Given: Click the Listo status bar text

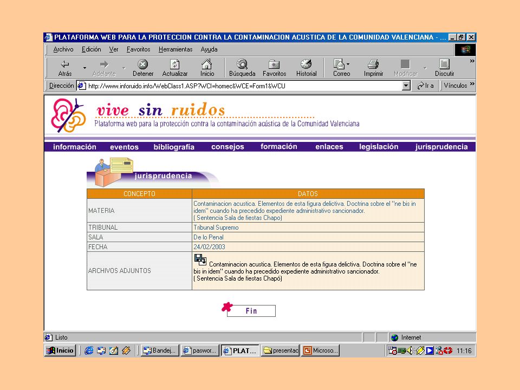Looking at the screenshot, I should pos(61,337).
